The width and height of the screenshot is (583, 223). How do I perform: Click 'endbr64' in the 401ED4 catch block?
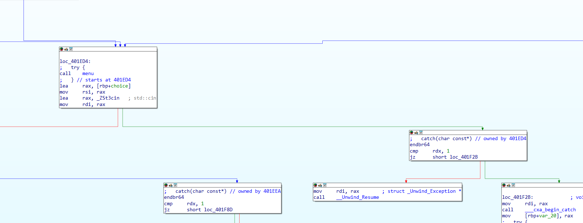(x=420, y=145)
